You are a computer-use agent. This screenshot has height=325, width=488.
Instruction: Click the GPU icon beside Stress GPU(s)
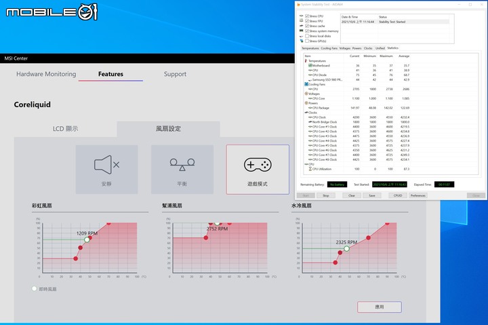tap(301, 41)
